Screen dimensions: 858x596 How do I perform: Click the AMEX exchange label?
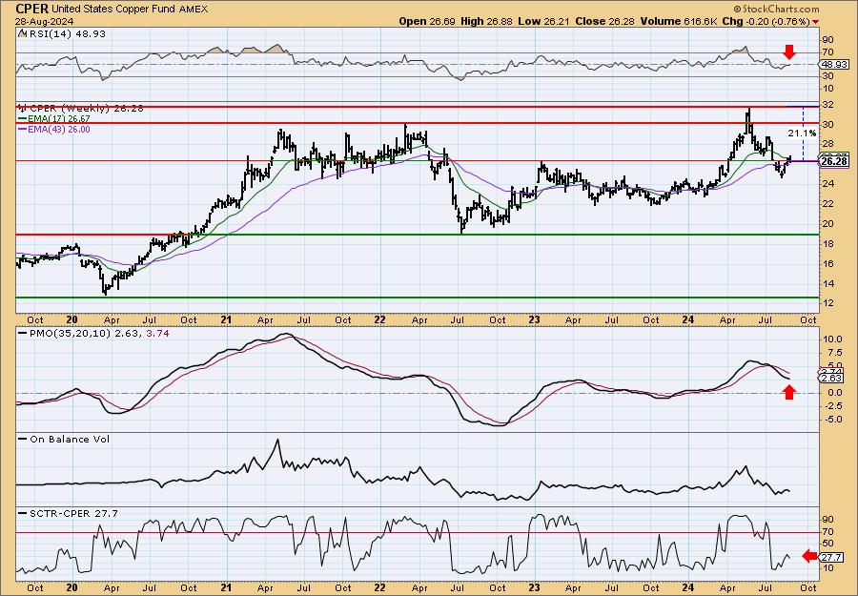point(194,9)
